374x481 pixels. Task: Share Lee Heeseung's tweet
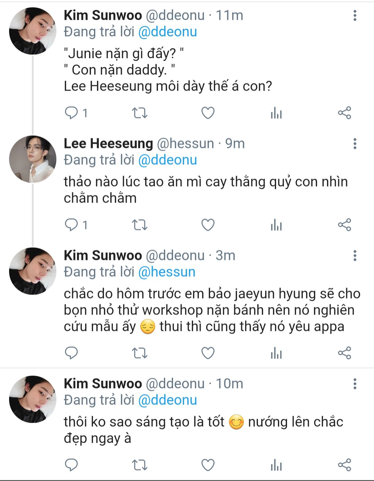pyautogui.click(x=344, y=225)
